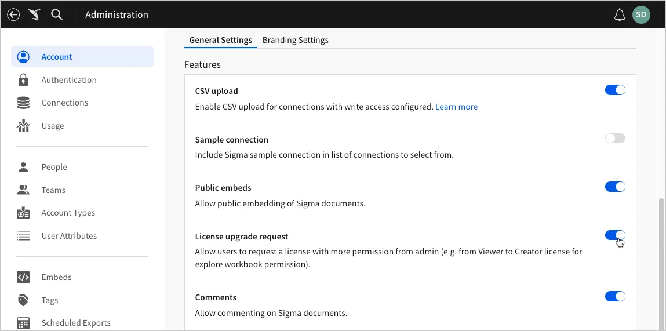Click the Scheduled Exports calendar icon
Viewport: 666px width, 331px height.
(x=23, y=323)
